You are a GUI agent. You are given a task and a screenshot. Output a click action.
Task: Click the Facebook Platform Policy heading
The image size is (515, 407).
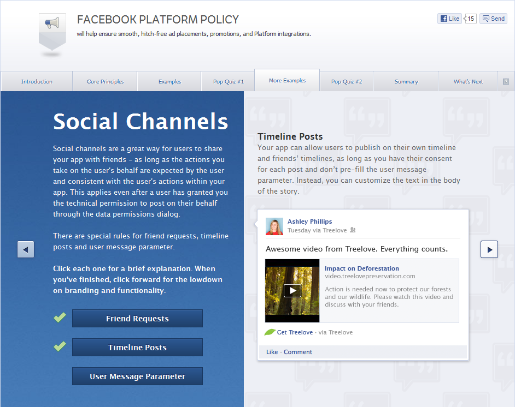click(157, 20)
